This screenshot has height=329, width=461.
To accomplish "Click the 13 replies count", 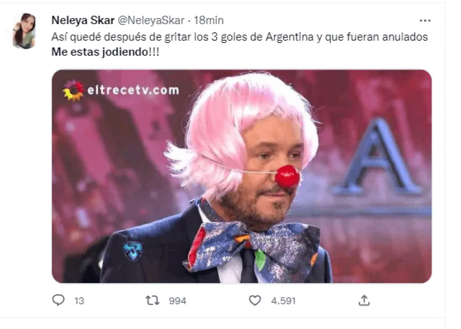I will pos(79,301).
